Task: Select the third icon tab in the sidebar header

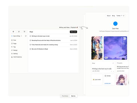Action: point(24,31)
